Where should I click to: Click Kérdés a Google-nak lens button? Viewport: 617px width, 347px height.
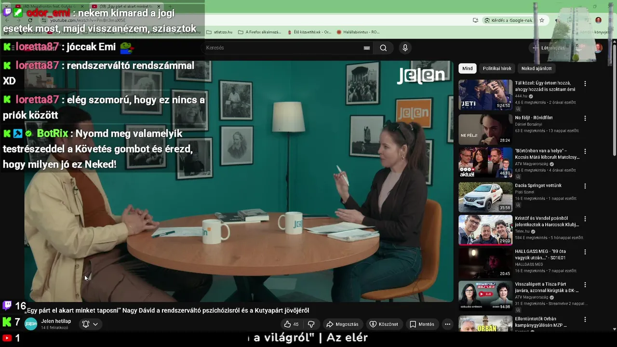tap(509, 20)
